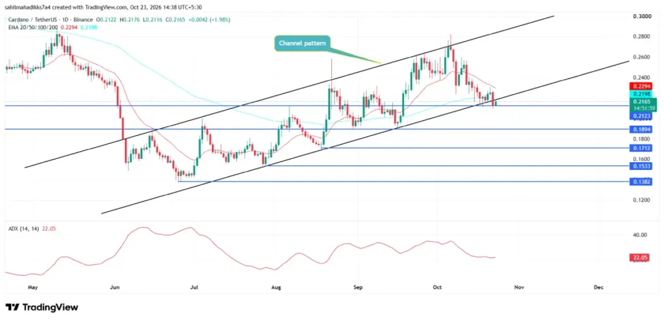
Task: Click the Oct label on time axis
Action: (437, 287)
